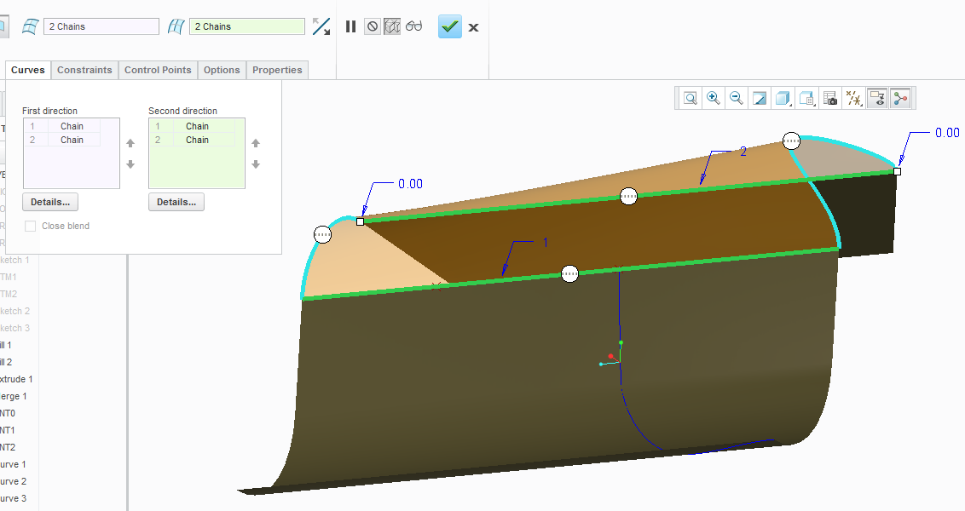Click the Zoom In icon
The height and width of the screenshot is (511, 965).
coord(714,99)
